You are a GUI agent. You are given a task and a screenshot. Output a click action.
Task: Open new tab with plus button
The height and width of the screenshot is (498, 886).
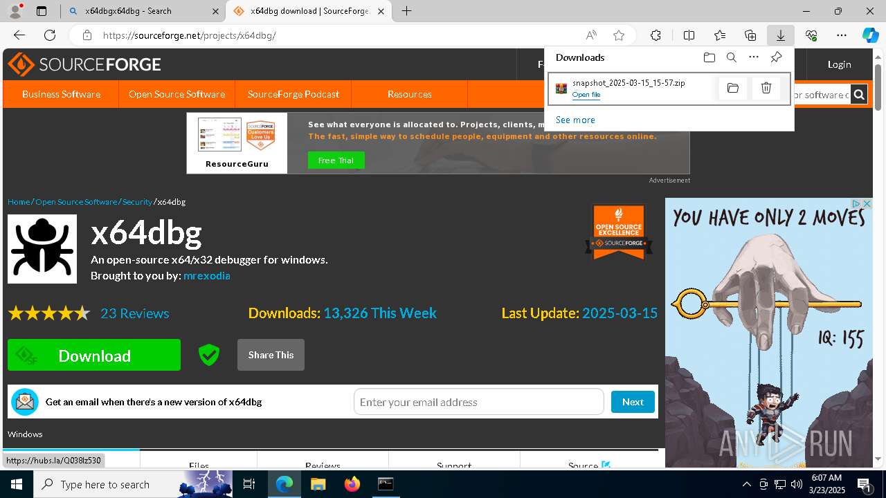click(x=407, y=11)
